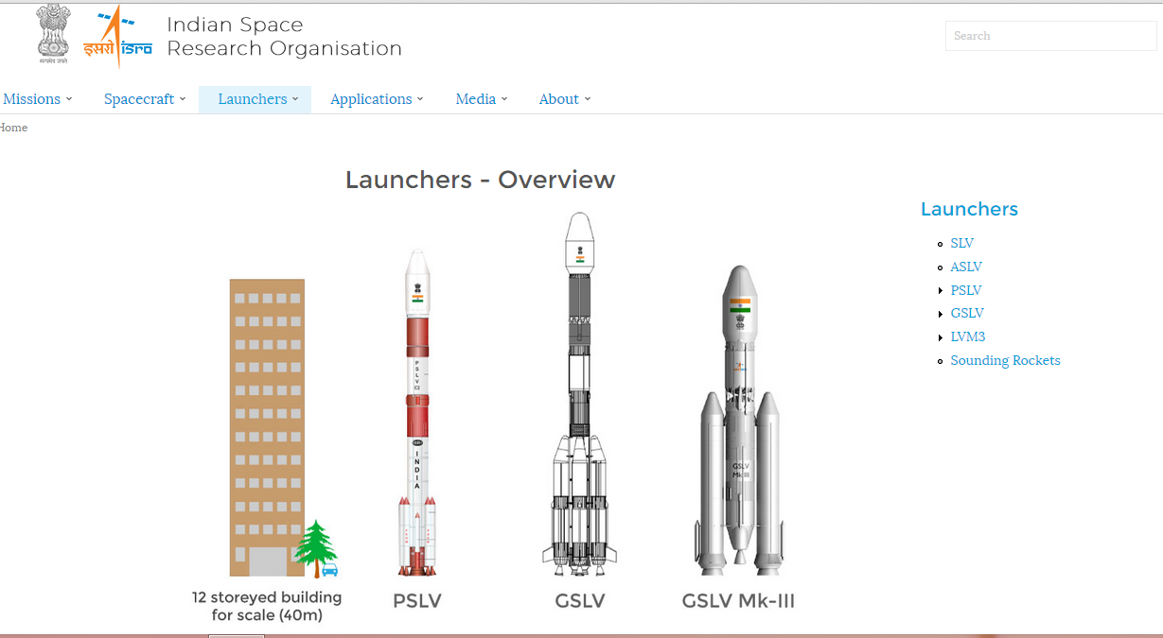Open the About menu
Screen dimensions: 1163x638
559,99
